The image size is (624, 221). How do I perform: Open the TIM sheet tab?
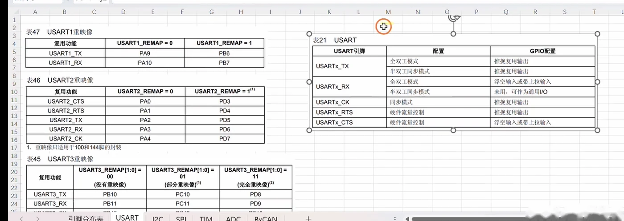click(205, 218)
